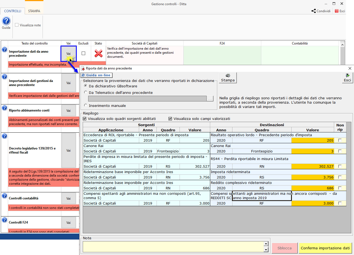Click the help icon beside Decreto legislativo 139/2015

coord(4,136)
